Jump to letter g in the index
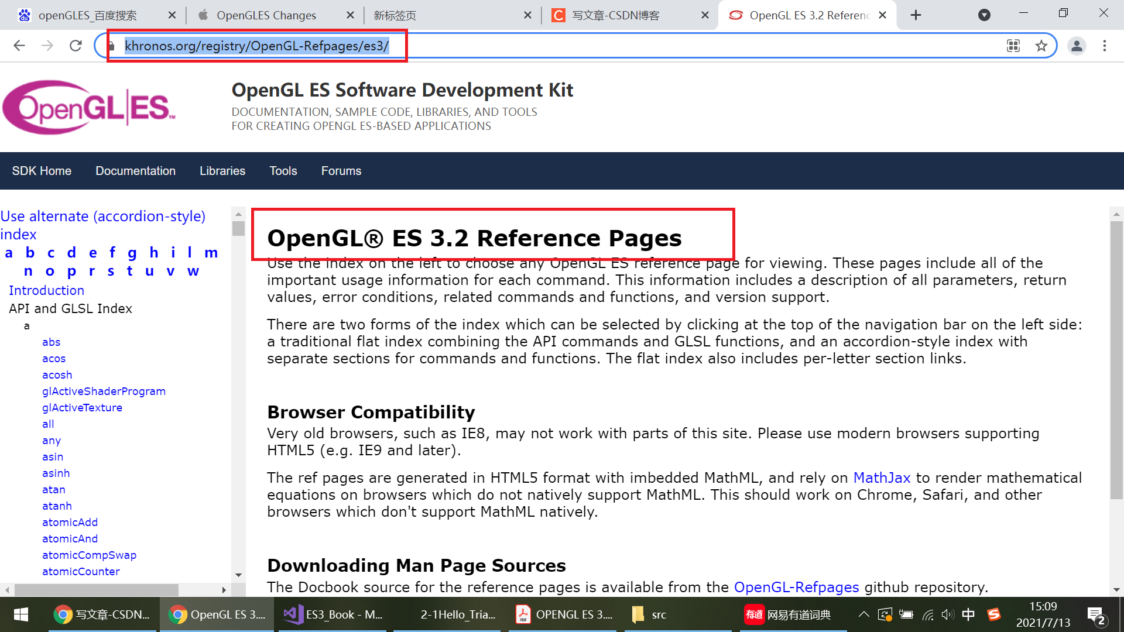This screenshot has width=1124, height=632. pos(132,253)
